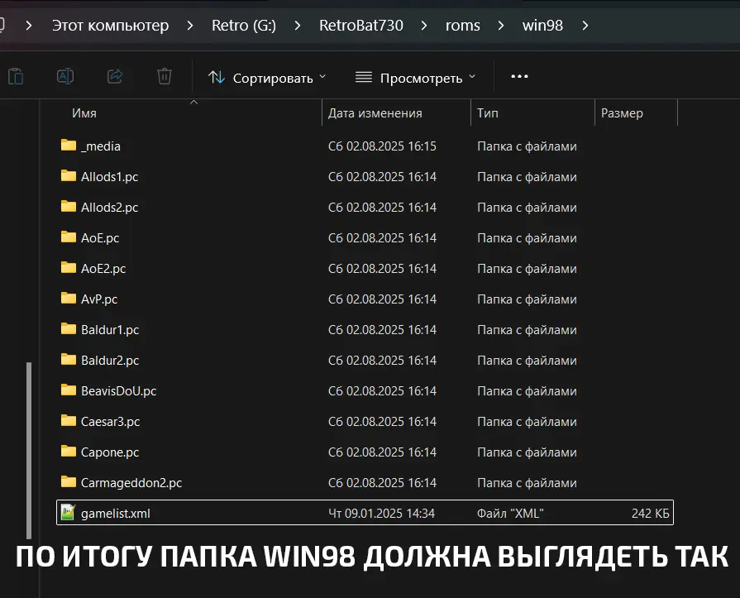Click roms breadcrumb
This screenshot has height=598, width=740.
coord(462,25)
